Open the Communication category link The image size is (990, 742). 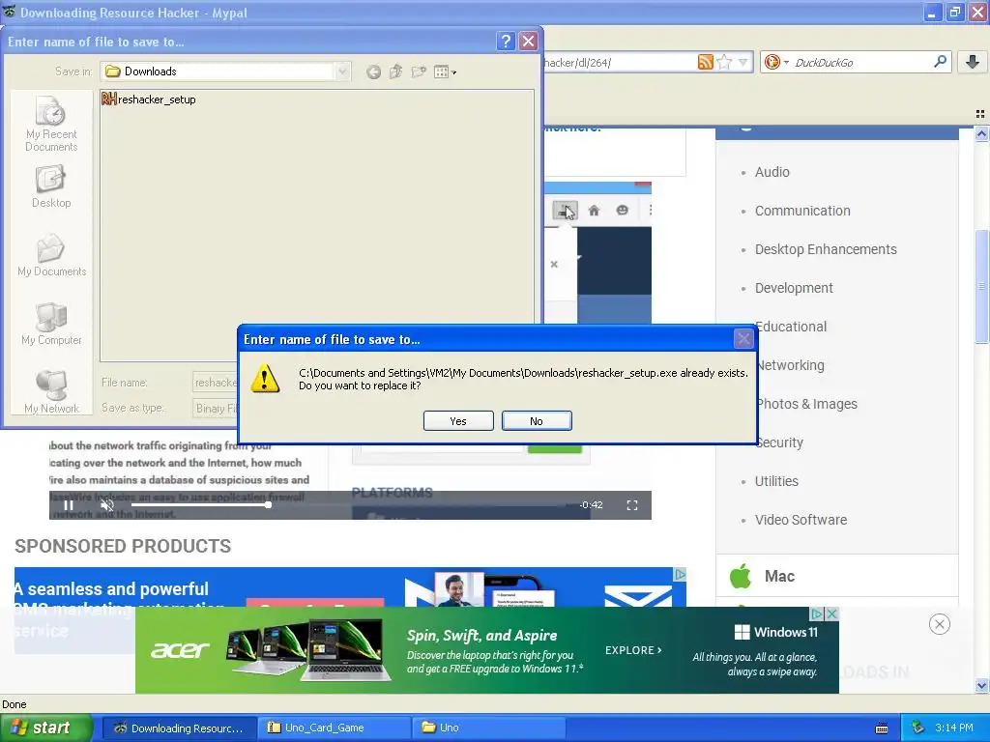click(x=802, y=211)
